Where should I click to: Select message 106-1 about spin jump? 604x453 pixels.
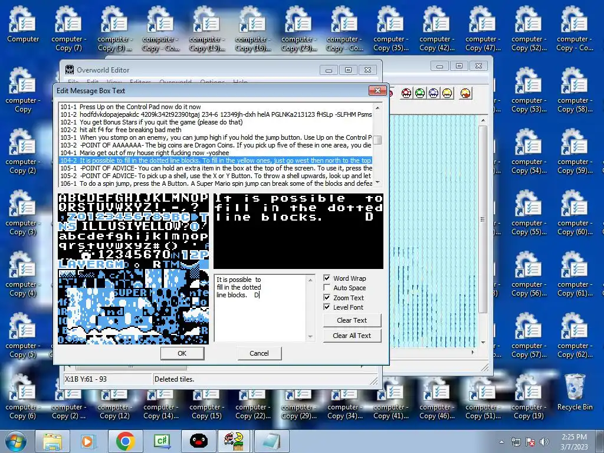[x=216, y=184]
